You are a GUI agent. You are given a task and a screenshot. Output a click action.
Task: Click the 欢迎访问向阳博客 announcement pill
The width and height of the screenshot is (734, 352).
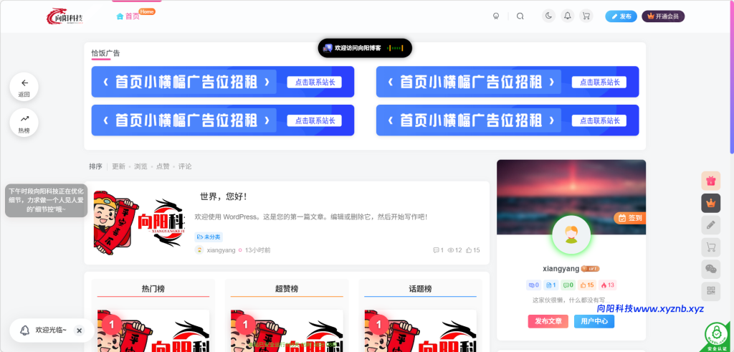365,48
